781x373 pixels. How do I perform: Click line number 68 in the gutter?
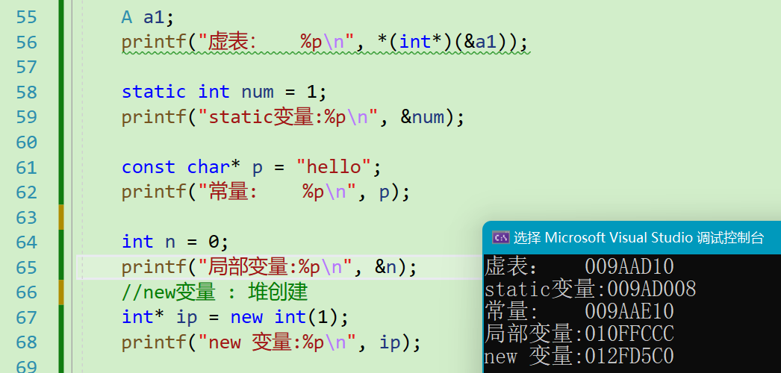click(26, 342)
